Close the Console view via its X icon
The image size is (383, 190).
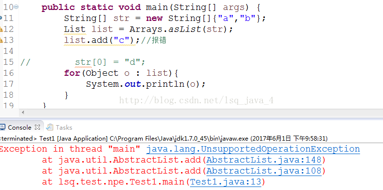37,127
